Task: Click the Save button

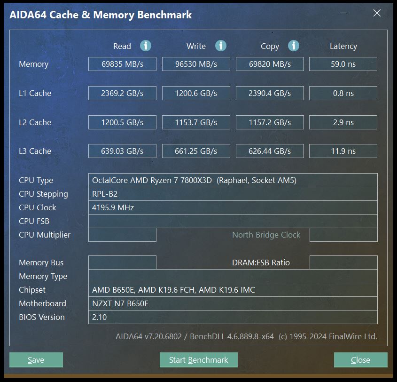Action: coord(36,360)
